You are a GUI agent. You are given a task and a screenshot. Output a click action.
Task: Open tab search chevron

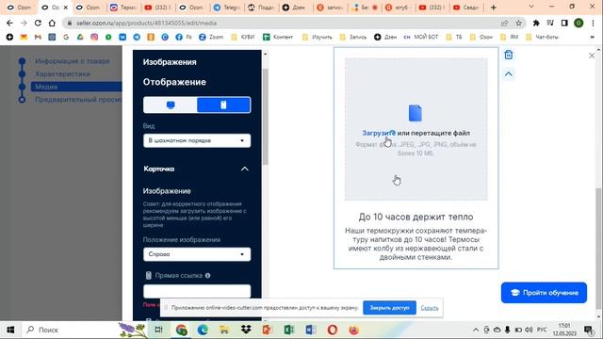tap(531, 7)
